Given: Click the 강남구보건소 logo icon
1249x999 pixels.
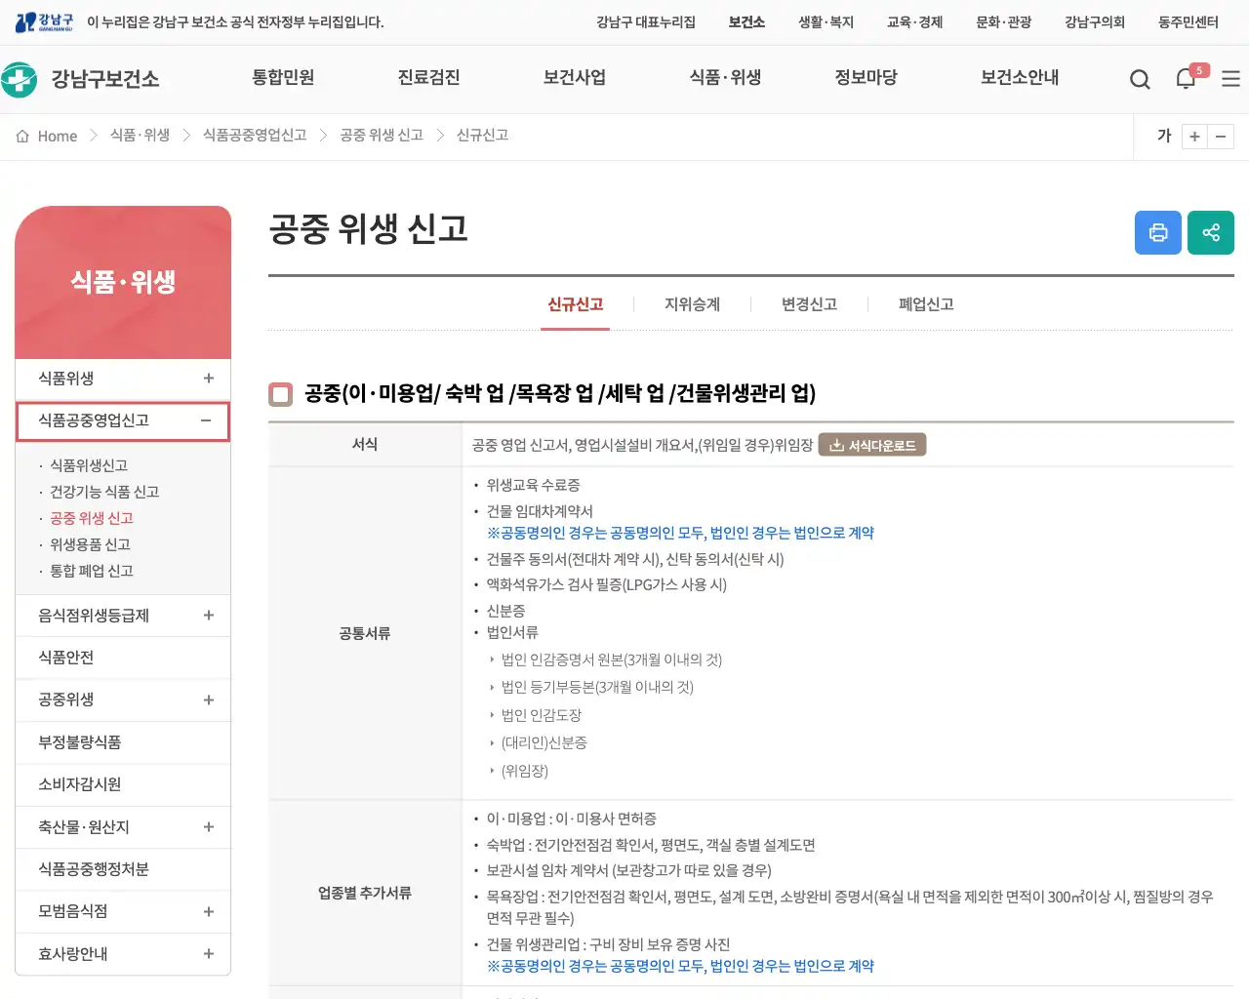Looking at the screenshot, I should (21, 78).
